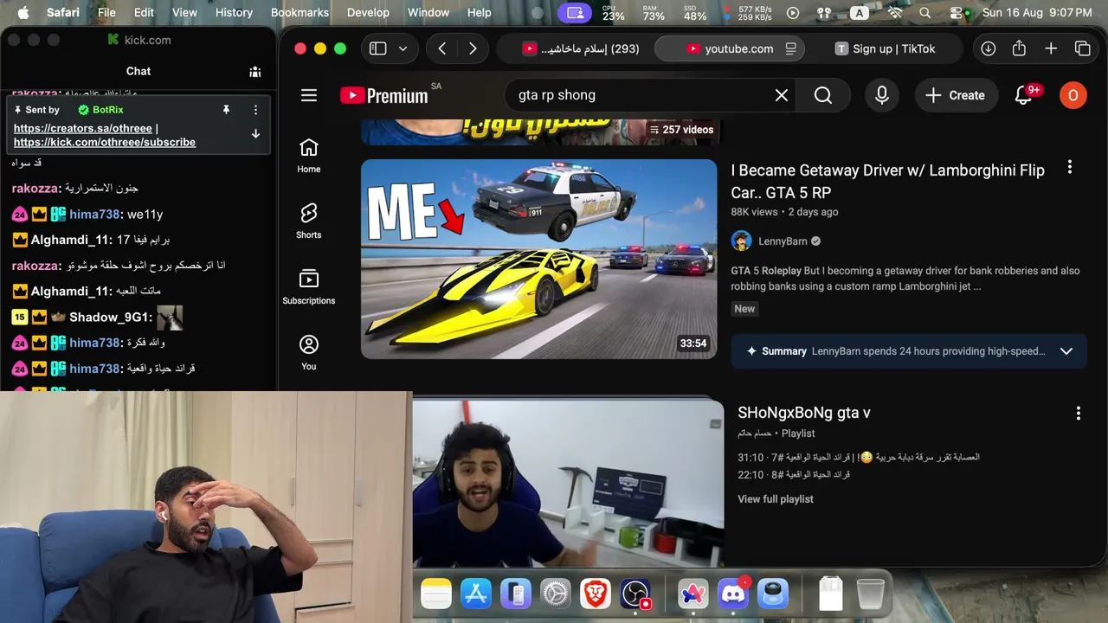This screenshot has width=1108, height=623.
Task: Open the File menu
Action: pos(106,13)
